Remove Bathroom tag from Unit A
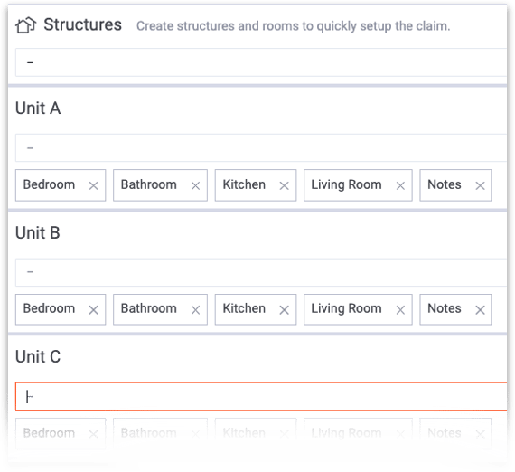Image resolution: width=515 pixels, height=472 pixels. [x=195, y=185]
